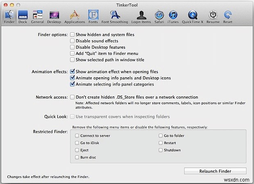Click the Relaunch Finder button
Viewport: 254px width, 184px height.
click(x=215, y=171)
